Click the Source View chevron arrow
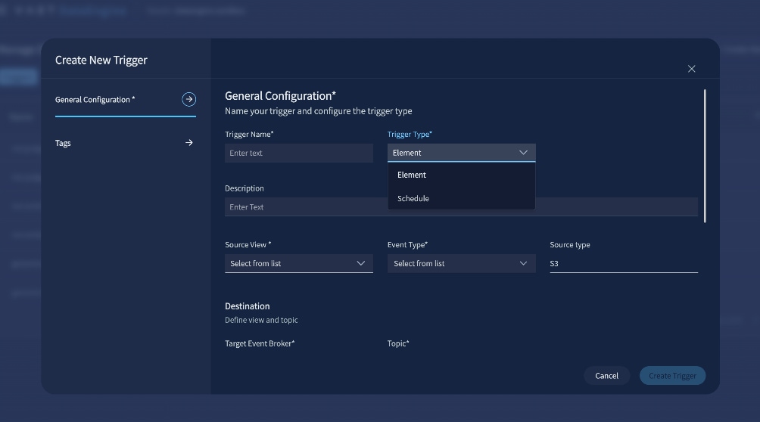 click(x=360, y=264)
